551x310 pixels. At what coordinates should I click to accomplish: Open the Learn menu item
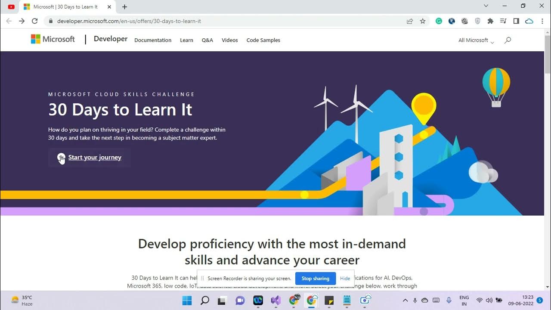click(x=186, y=40)
